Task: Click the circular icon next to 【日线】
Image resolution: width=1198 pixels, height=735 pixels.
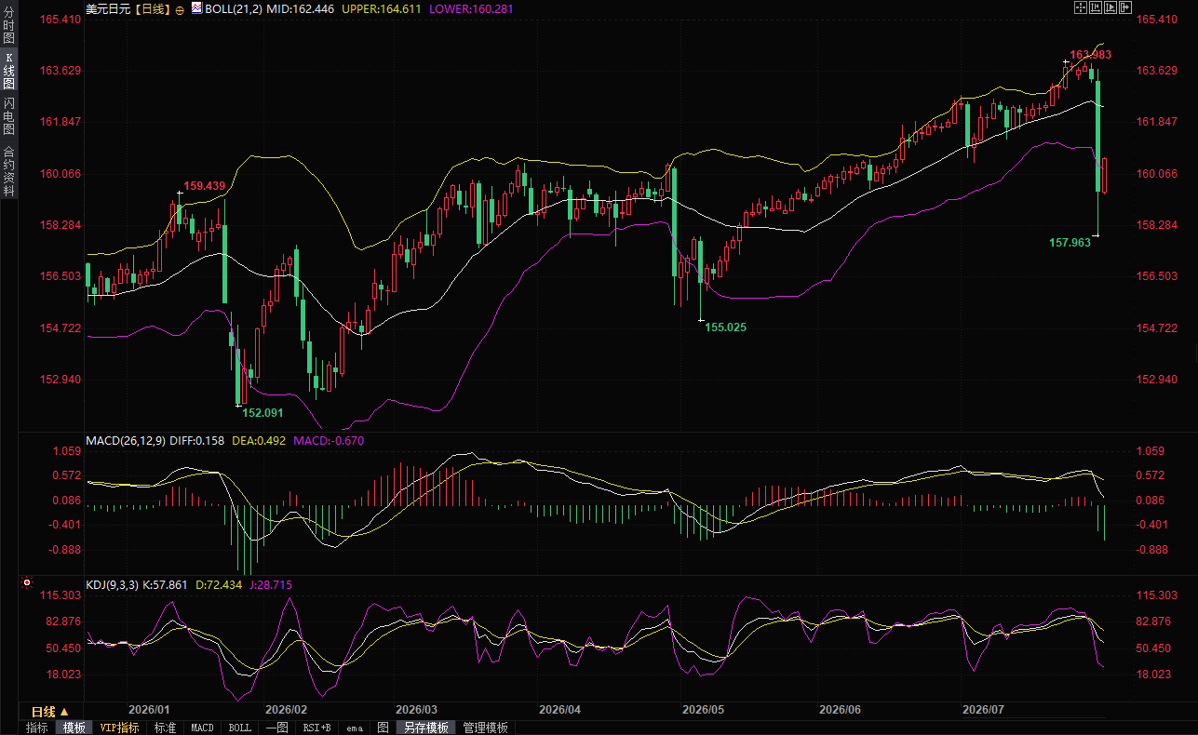Action: pos(180,8)
